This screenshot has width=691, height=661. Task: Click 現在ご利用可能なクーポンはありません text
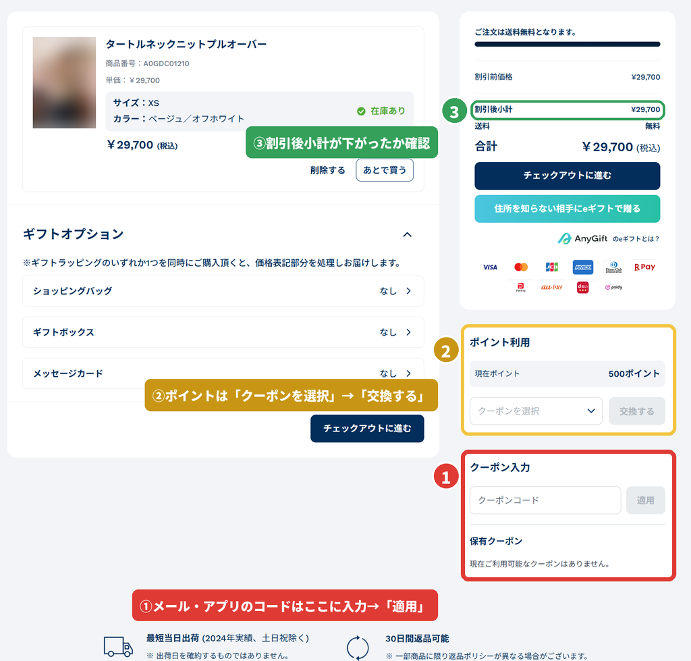tap(540, 564)
